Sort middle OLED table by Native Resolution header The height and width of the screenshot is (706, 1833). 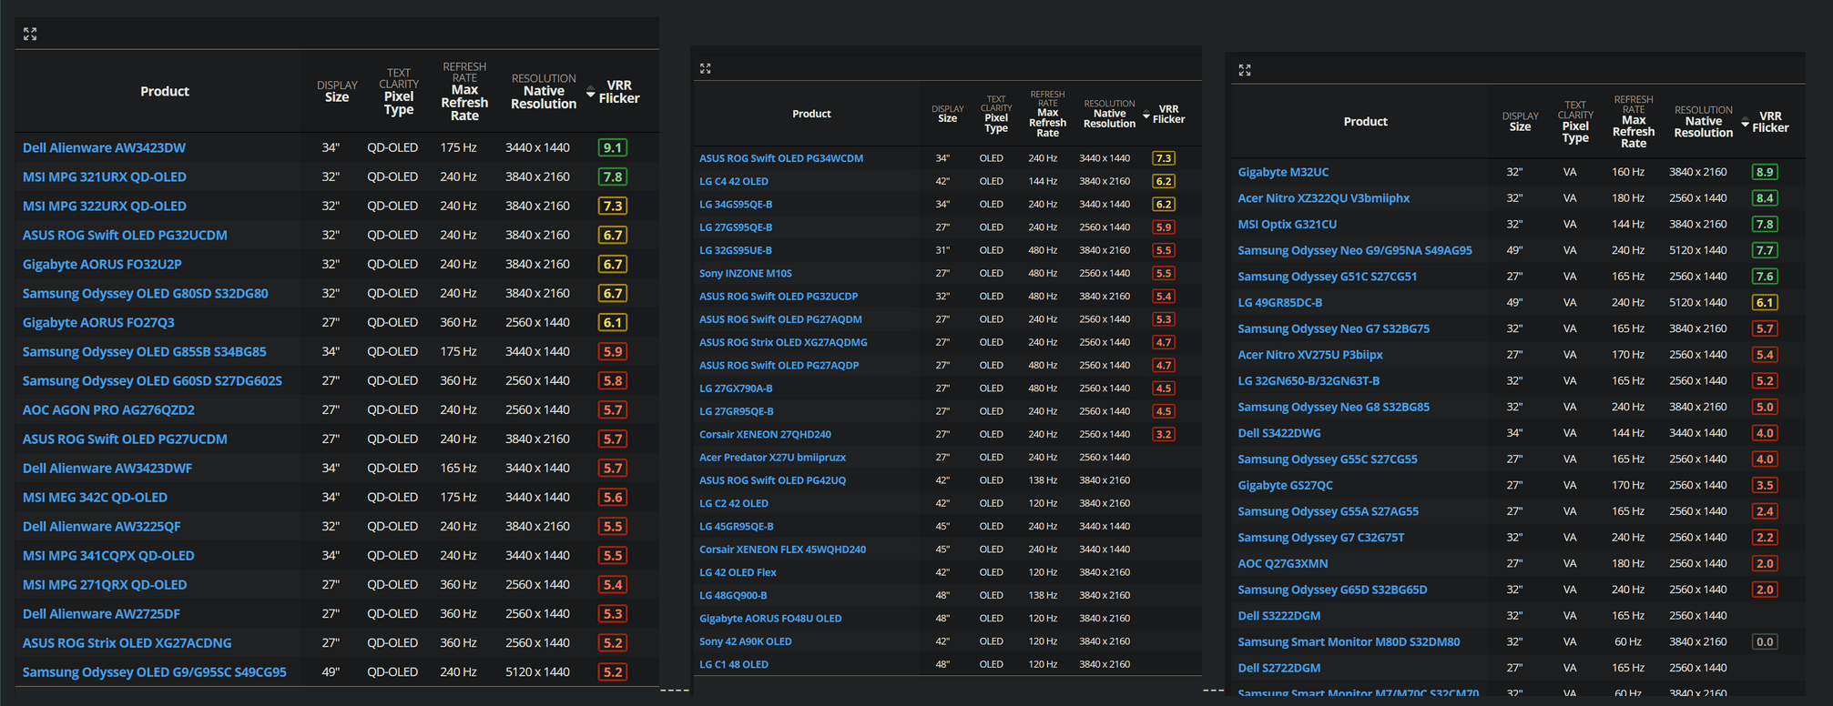(x=1109, y=114)
